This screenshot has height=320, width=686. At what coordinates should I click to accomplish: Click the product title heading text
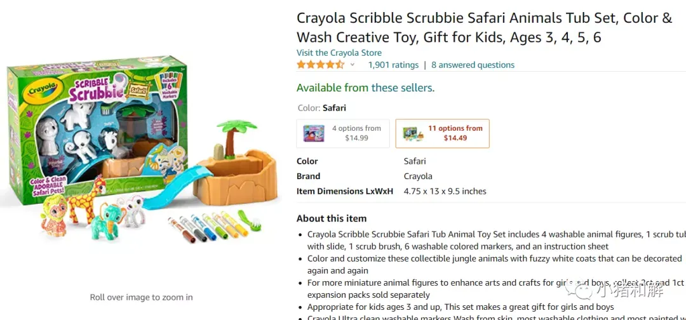484,27
